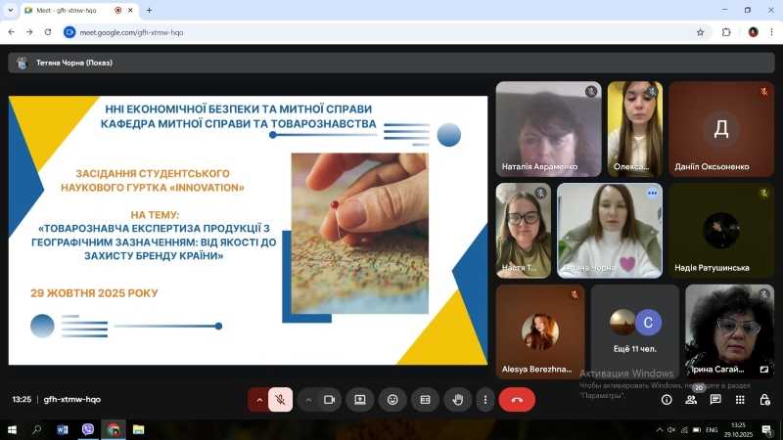The image size is (783, 440).
Task: Click the meeting code gfh-xtmw-hqo
Action: tap(71, 399)
